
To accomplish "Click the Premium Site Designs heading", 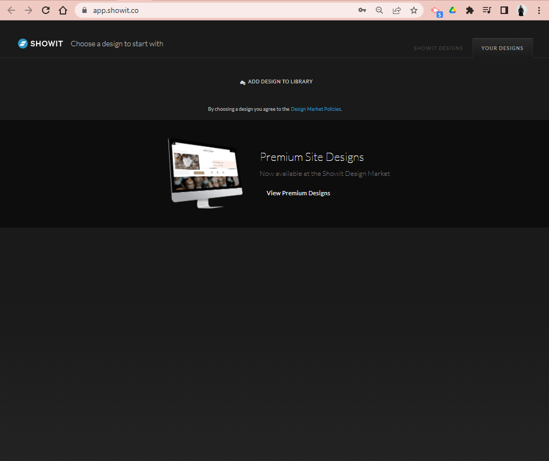I will click(312, 157).
